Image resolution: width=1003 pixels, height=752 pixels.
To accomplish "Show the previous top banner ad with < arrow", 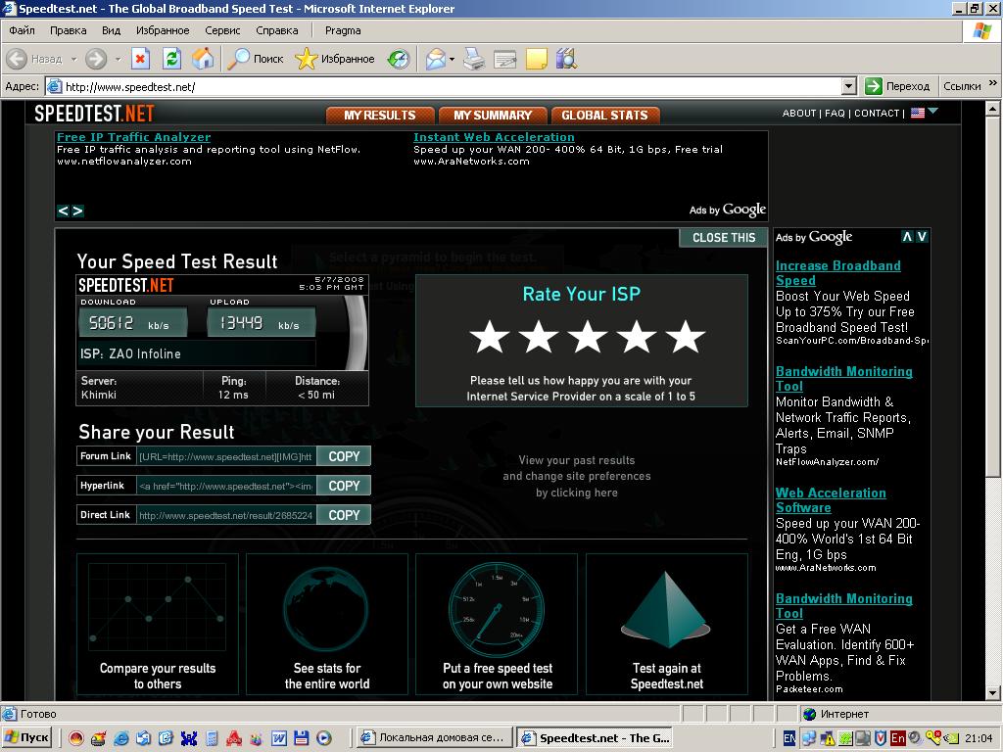I will click(x=63, y=211).
